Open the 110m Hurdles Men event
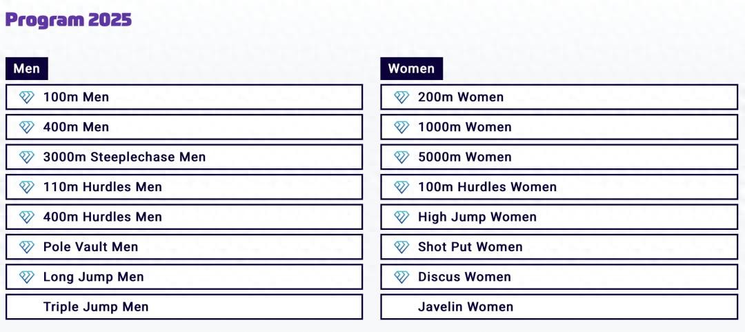 [x=103, y=187]
